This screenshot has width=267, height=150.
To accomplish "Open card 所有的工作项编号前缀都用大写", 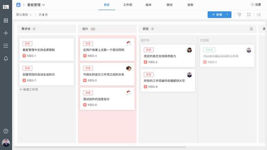I will click(x=168, y=80).
